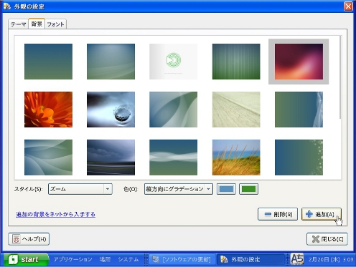Choose the orange flower wallpaper
Screen dimensions: 356x267
(x=48, y=110)
